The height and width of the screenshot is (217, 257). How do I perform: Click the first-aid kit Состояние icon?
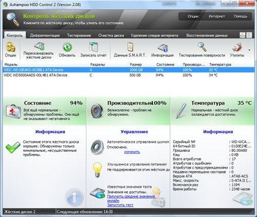coord(13,111)
